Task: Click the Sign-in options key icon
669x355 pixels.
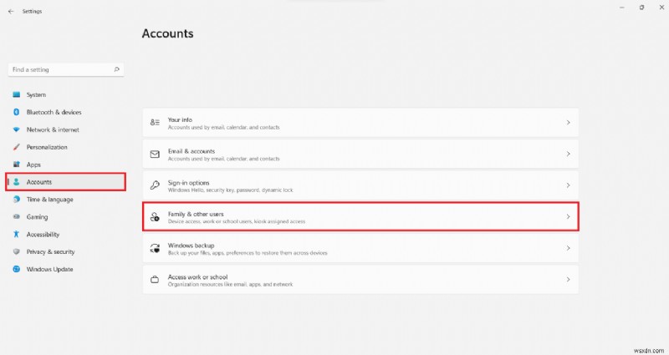Action: coord(155,185)
